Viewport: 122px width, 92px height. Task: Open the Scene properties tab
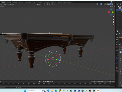pos(117,44)
